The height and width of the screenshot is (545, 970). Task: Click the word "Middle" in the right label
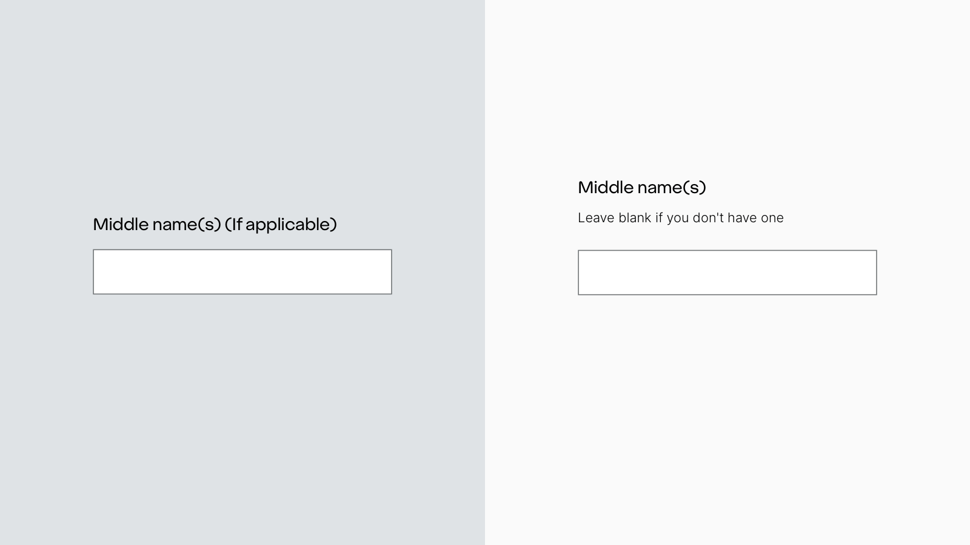pos(606,188)
